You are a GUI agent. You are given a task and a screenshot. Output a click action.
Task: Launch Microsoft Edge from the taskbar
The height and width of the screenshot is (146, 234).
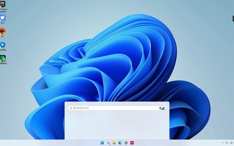[x=120, y=143]
